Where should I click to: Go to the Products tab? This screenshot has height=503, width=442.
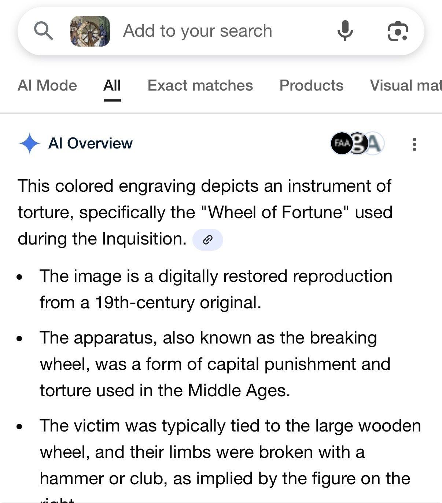tap(312, 85)
